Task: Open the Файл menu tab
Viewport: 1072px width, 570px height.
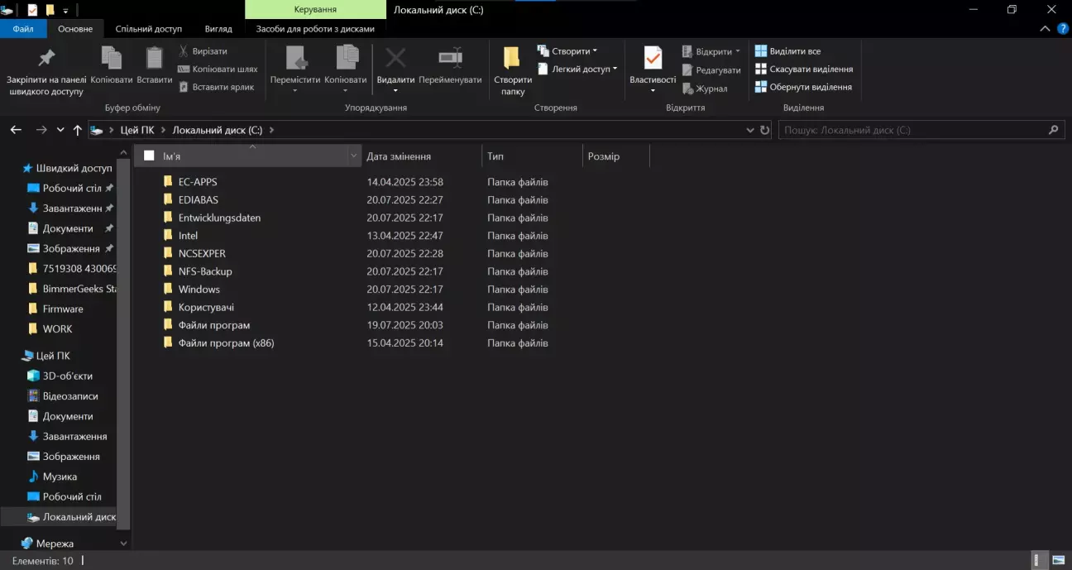Action: pos(23,28)
